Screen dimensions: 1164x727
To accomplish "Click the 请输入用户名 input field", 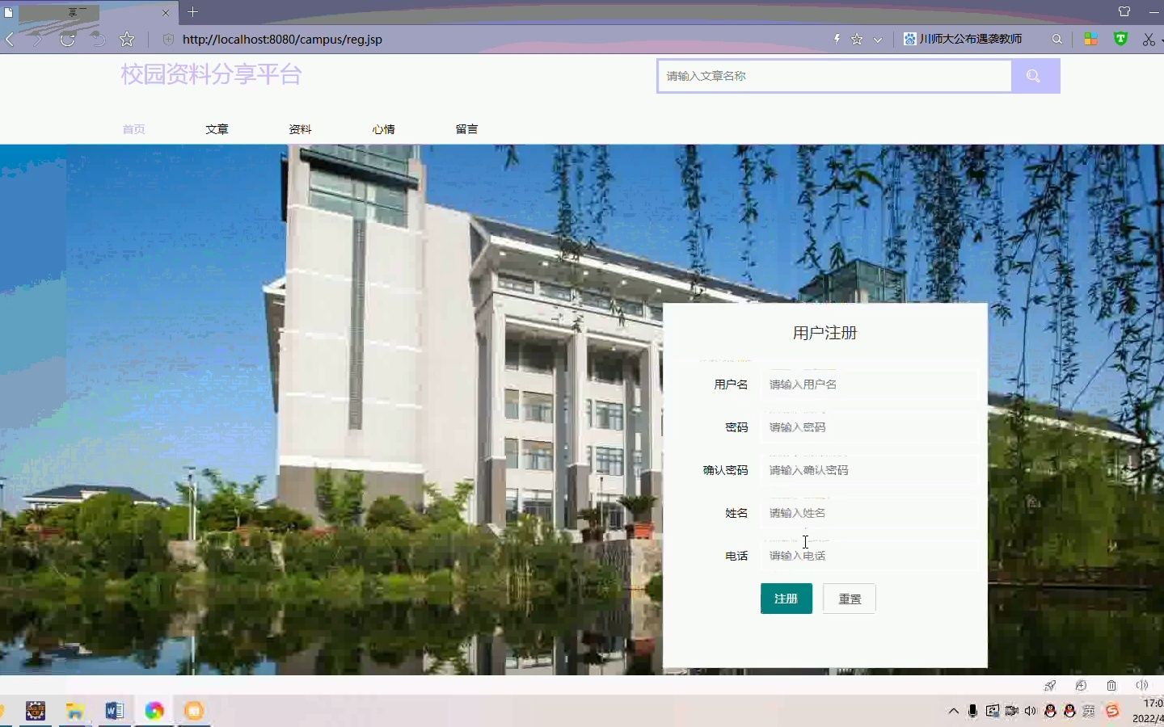I will coord(869,384).
